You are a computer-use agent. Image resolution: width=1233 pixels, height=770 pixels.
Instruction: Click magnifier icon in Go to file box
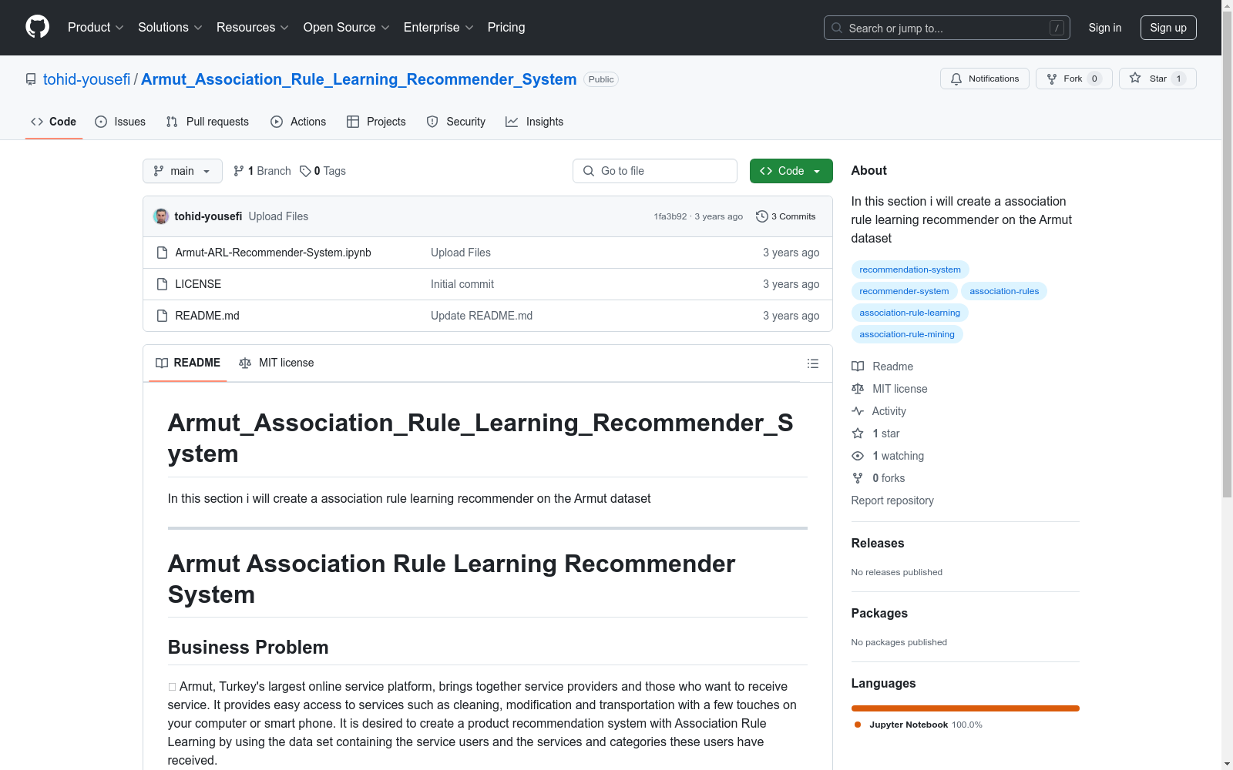(x=589, y=171)
